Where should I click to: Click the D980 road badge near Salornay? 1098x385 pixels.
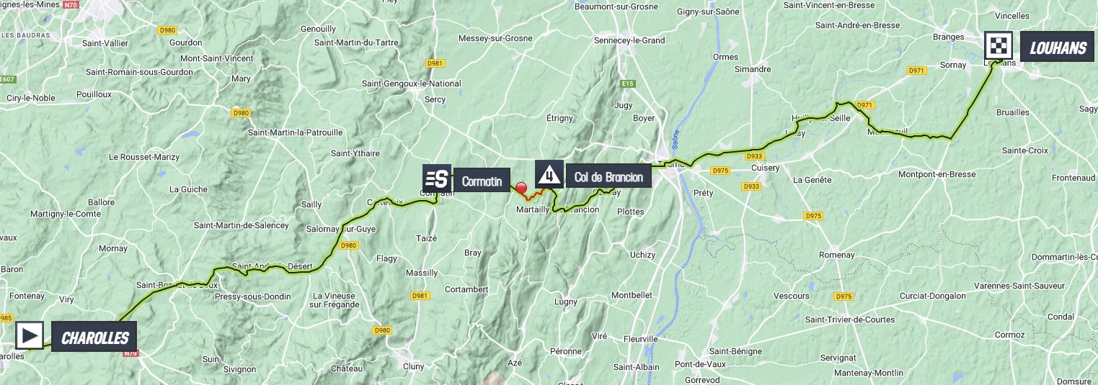coord(348,245)
